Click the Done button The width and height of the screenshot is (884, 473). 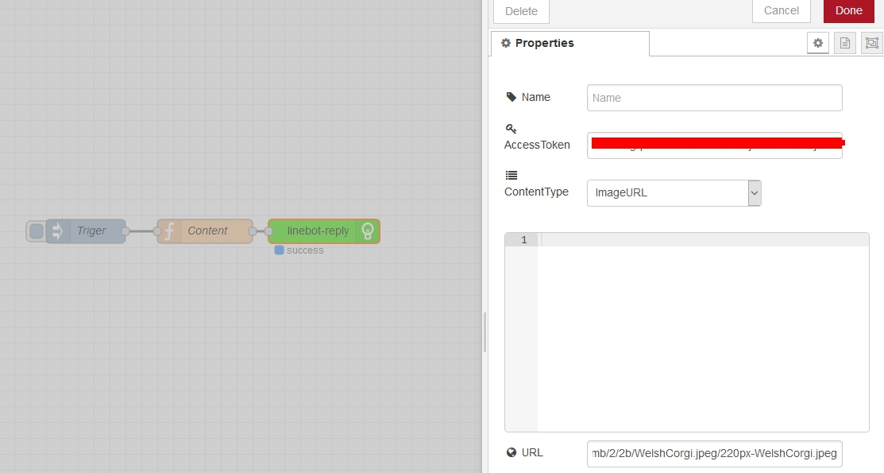click(x=848, y=10)
